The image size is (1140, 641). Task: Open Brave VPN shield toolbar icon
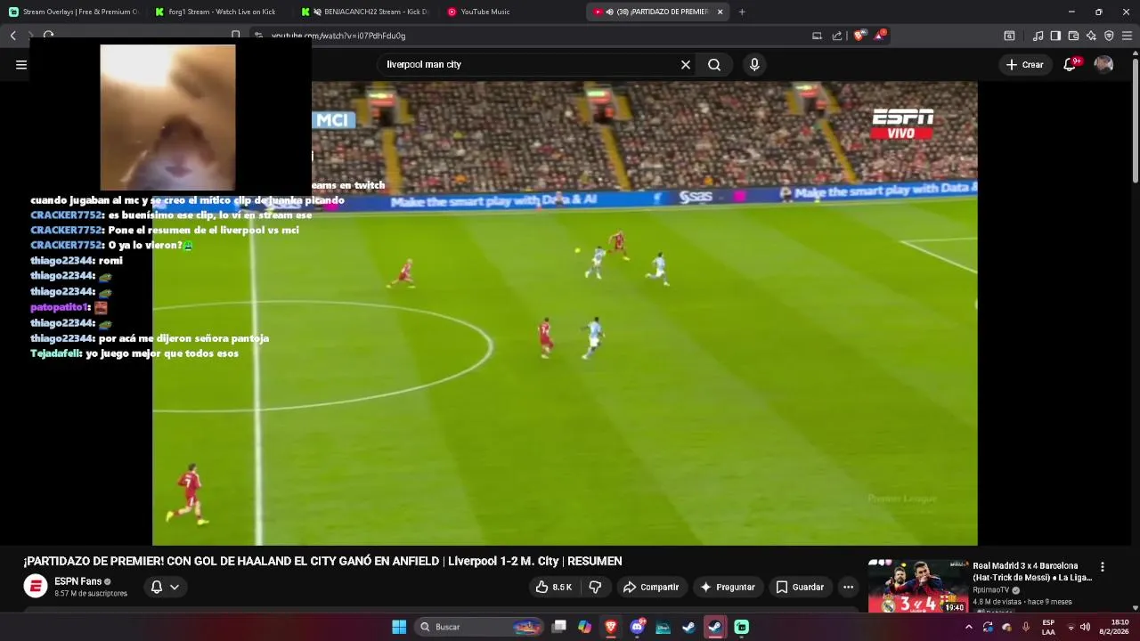coord(1109,36)
